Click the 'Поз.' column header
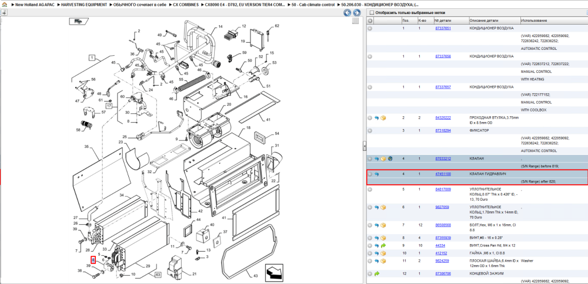Image resolution: width=588 pixels, height=284 pixels. 409,21
